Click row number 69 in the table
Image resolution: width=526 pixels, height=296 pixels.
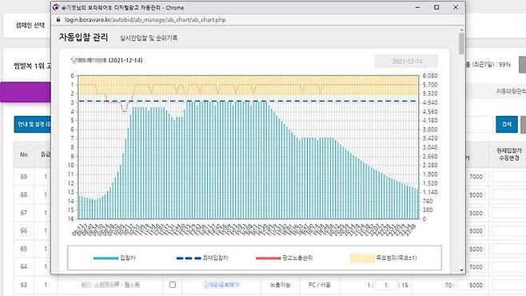pos(23,177)
